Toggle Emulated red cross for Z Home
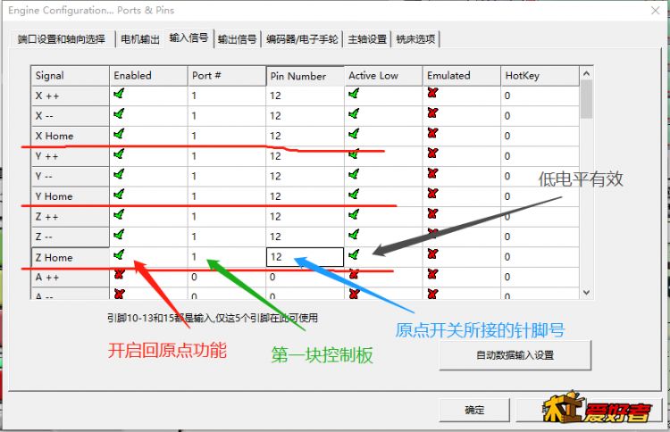 click(x=432, y=254)
